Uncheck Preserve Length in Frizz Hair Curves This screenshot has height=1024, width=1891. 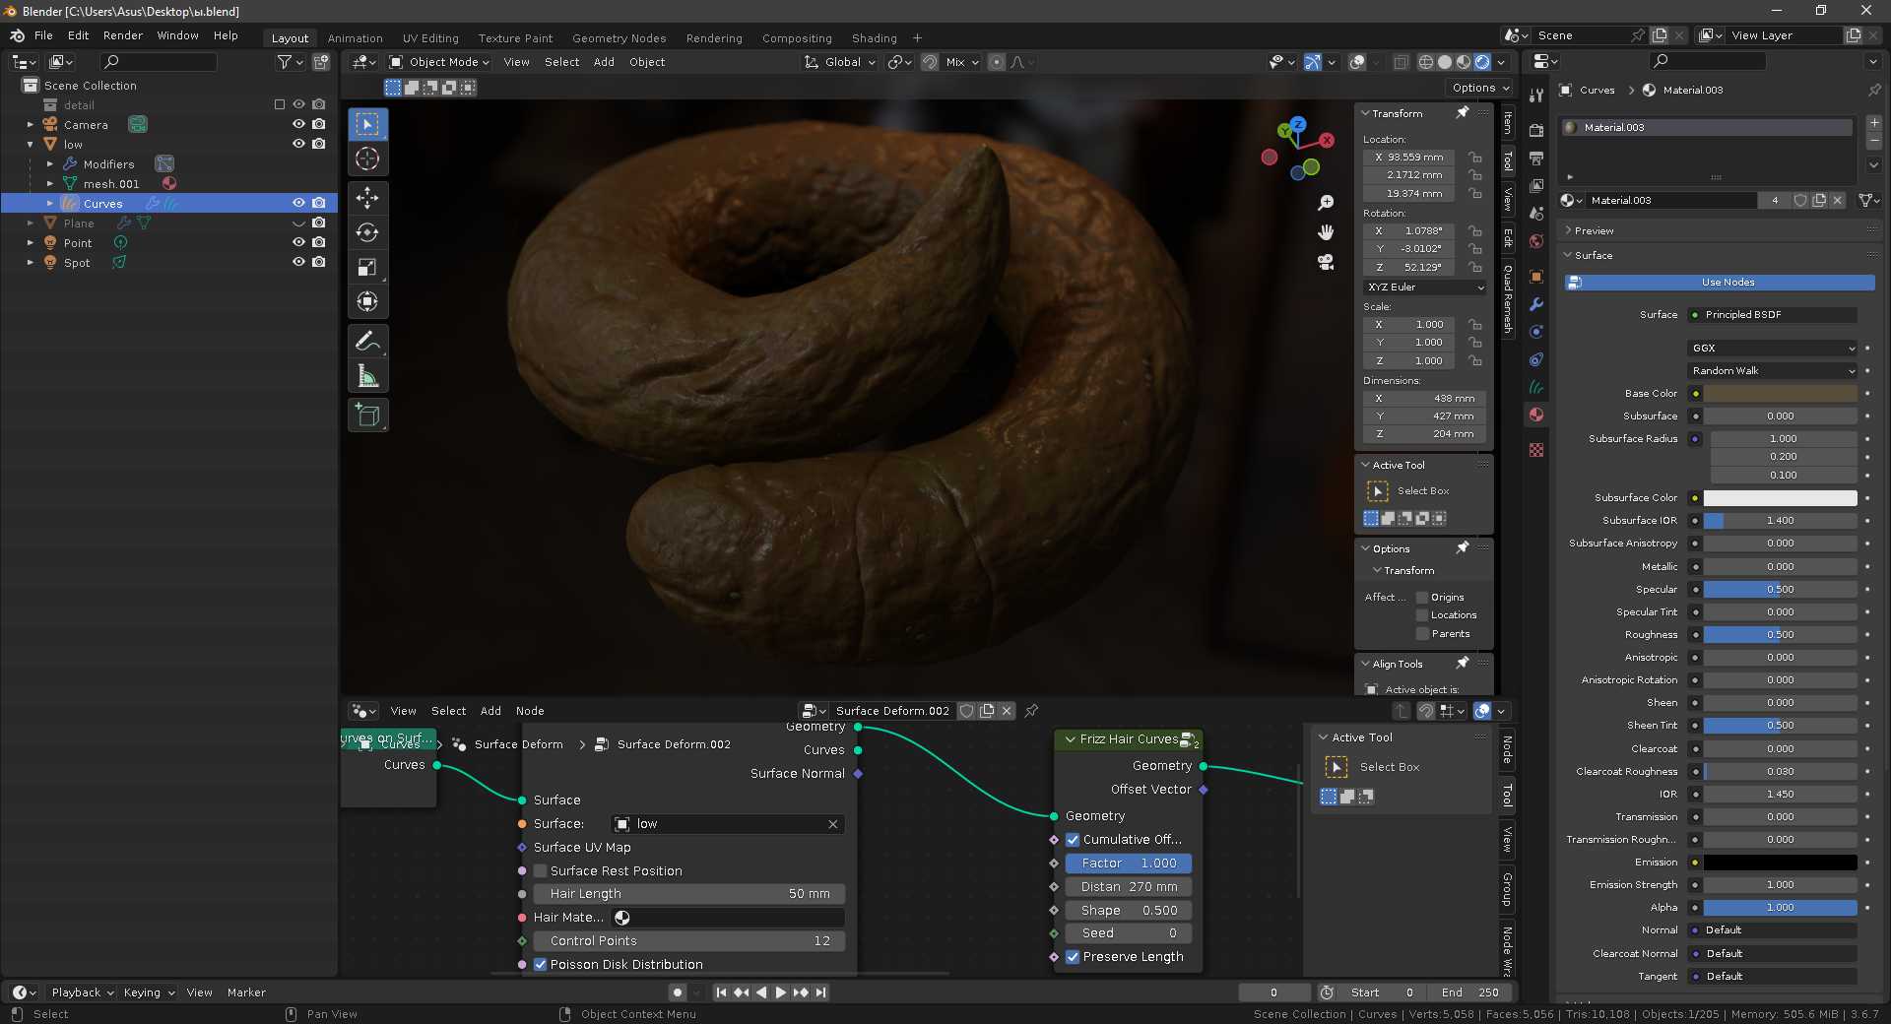[x=1073, y=957]
